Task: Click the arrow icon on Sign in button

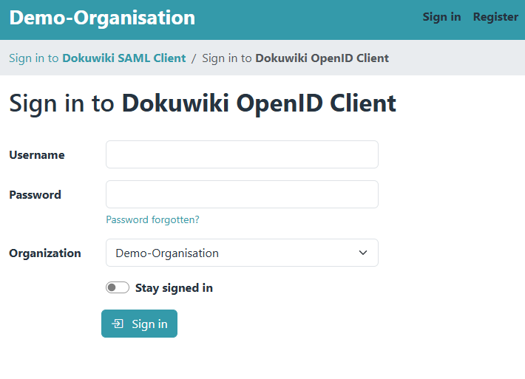Action: 118,324
